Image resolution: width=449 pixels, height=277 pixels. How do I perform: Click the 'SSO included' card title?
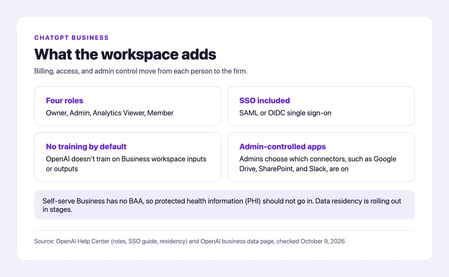pyautogui.click(x=264, y=100)
